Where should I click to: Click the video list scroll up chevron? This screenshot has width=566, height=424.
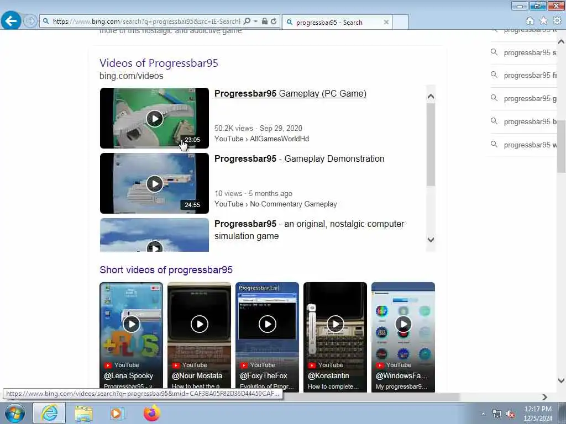tap(431, 97)
